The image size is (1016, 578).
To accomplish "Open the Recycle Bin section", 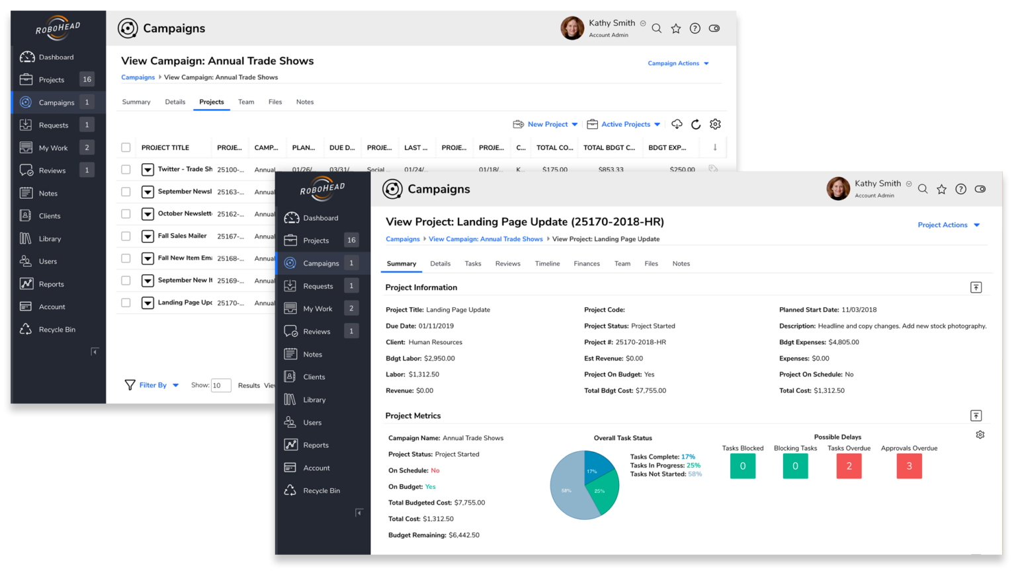I will [x=322, y=490].
